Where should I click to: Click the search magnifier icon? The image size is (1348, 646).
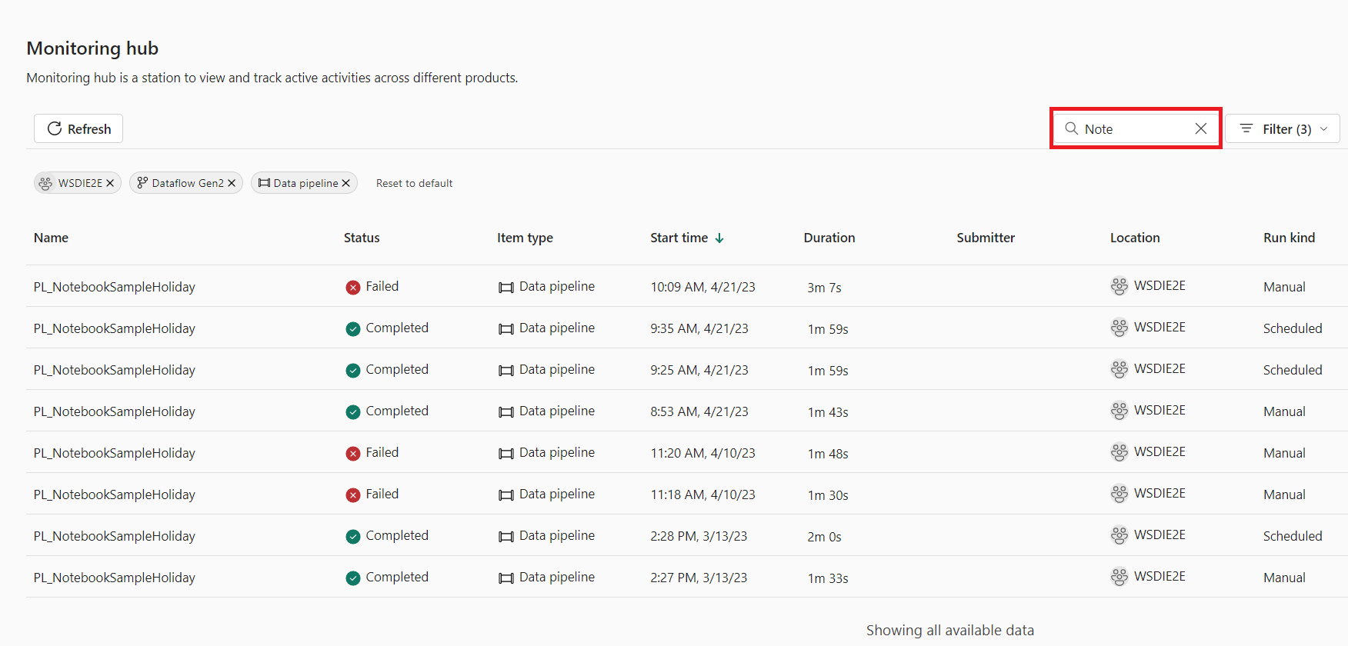1071,128
